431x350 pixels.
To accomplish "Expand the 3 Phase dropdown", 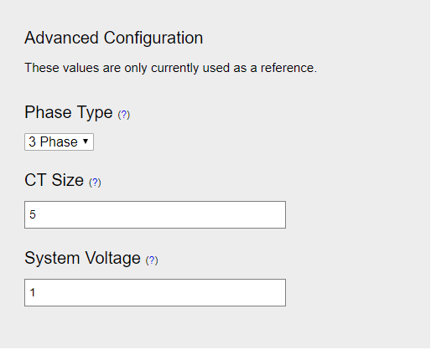I will point(59,142).
